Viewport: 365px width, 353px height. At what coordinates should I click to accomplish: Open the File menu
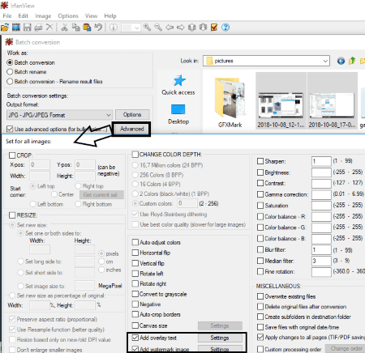7,16
